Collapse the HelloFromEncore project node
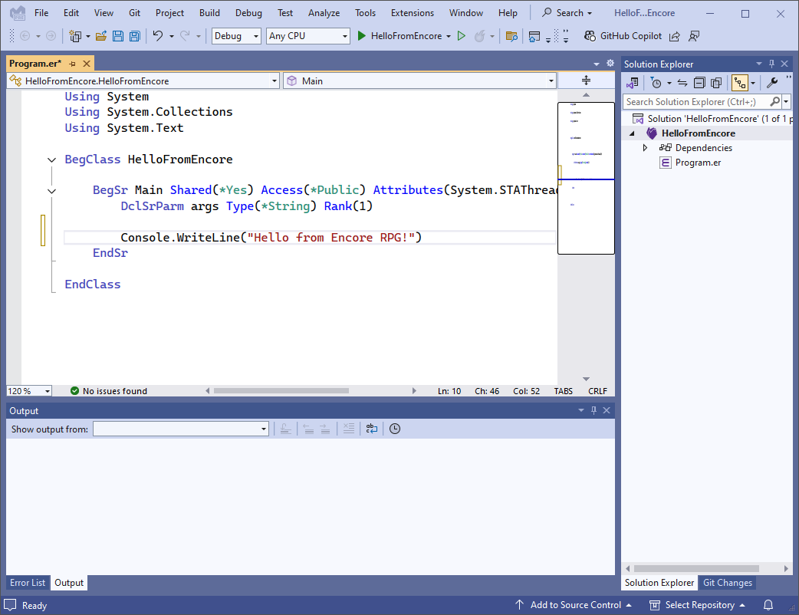The image size is (799, 615). (633, 133)
